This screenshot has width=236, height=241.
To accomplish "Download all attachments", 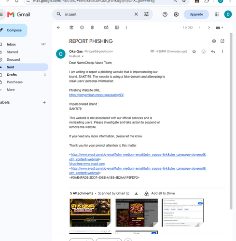I will pyautogui.click(x=136, y=193).
